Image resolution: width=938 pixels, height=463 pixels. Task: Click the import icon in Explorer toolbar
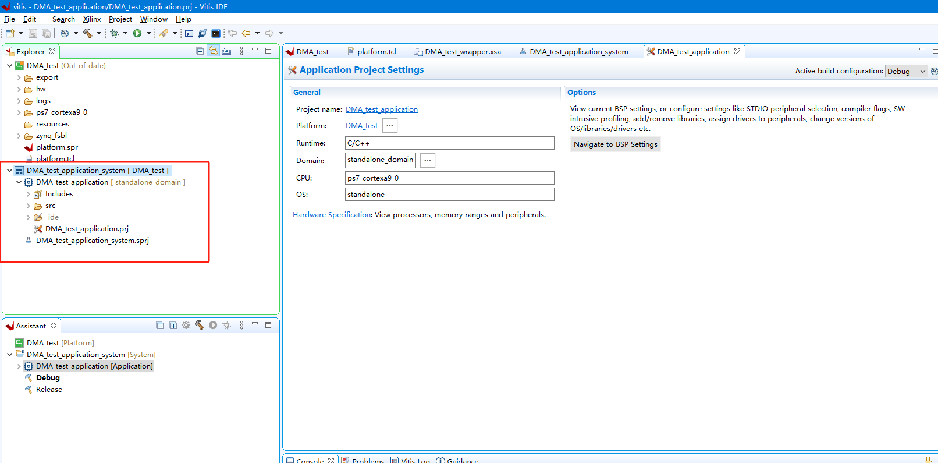[227, 51]
